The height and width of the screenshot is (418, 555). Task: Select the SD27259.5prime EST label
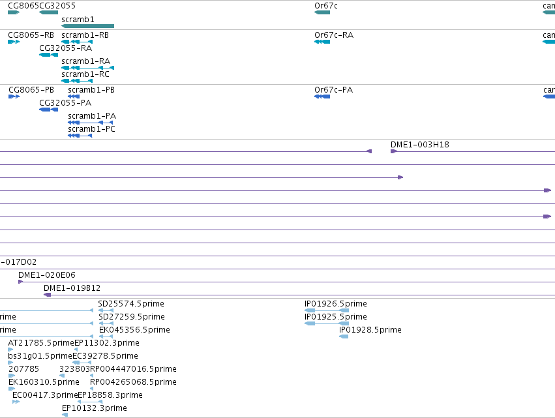point(132,317)
